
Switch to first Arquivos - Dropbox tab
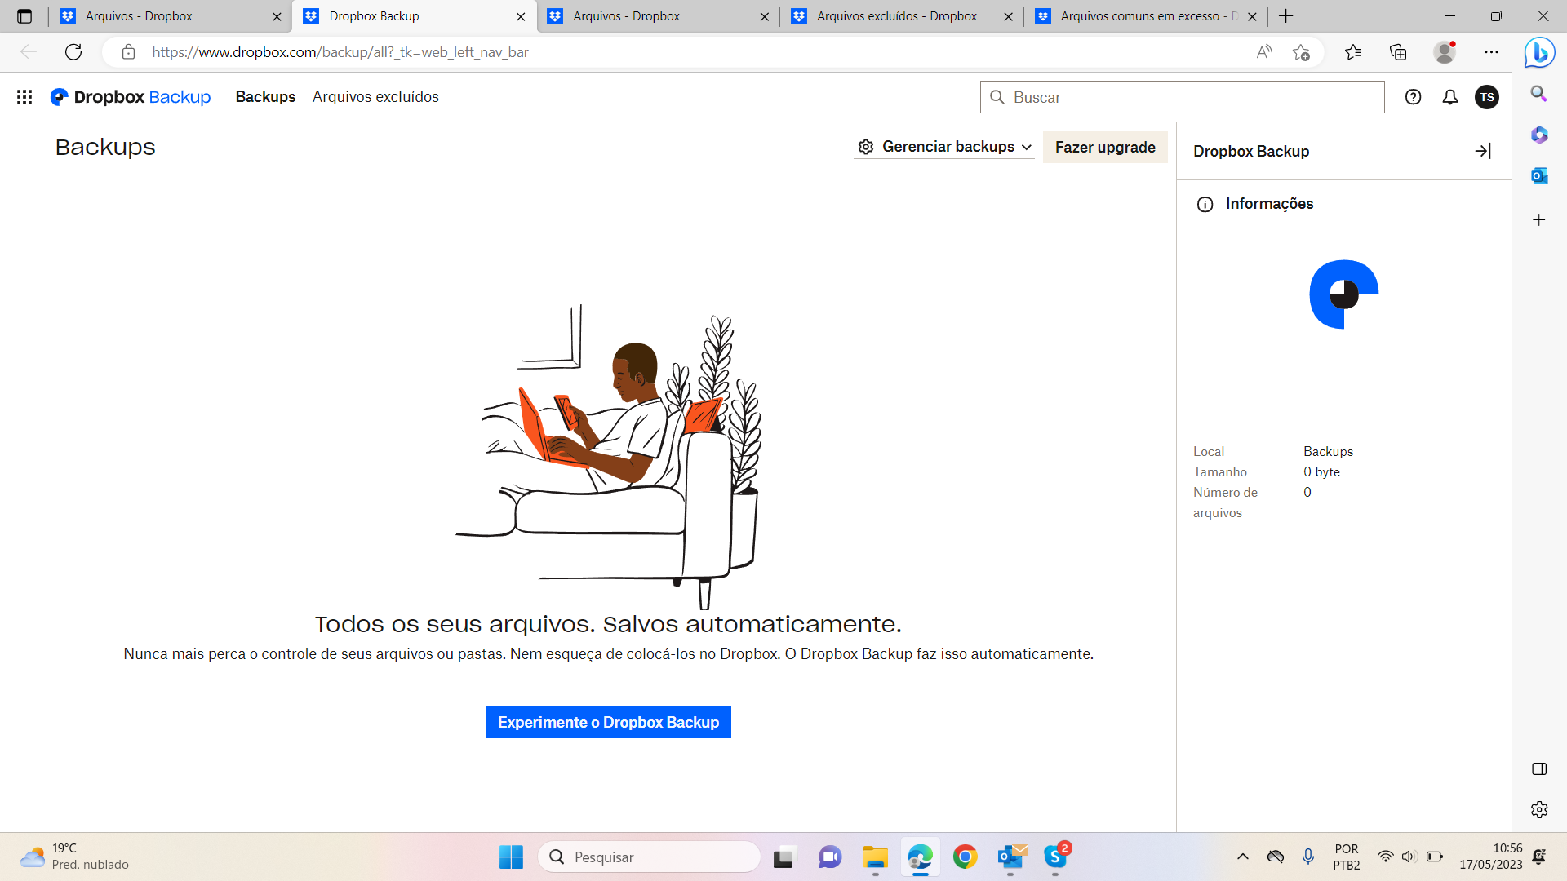169,16
